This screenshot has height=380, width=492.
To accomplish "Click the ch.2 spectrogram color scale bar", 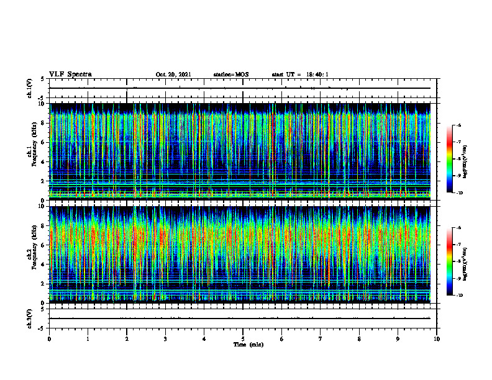I will click(450, 261).
